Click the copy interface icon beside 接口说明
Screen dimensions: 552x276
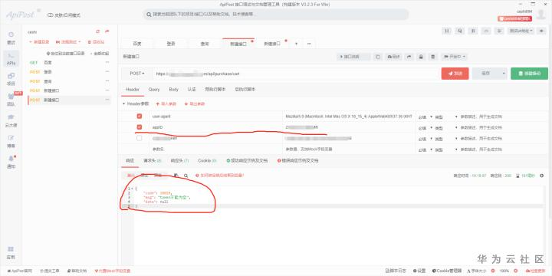pos(378,57)
